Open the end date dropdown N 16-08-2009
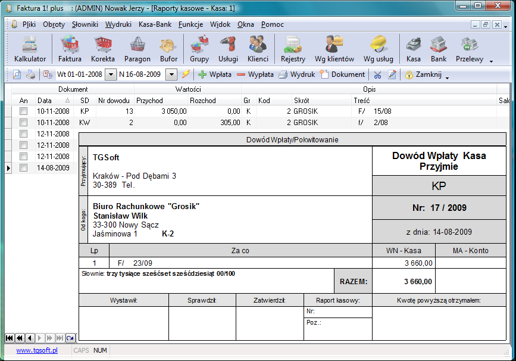 [x=171, y=74]
